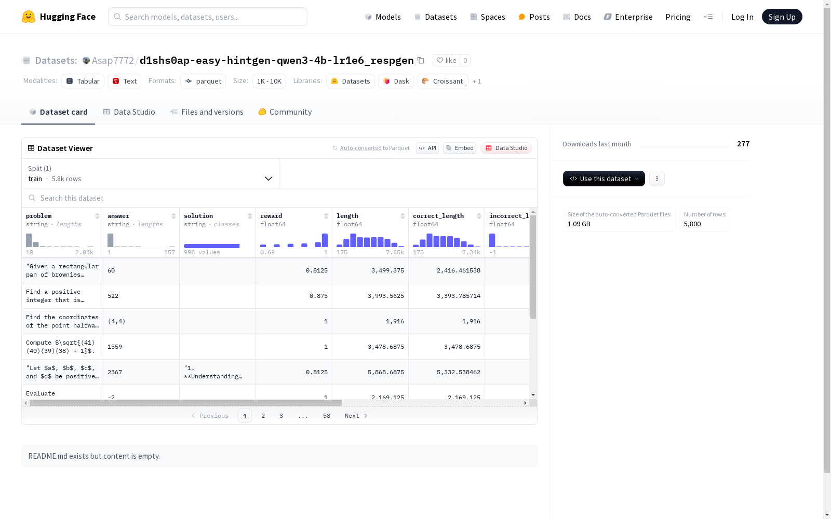Like this dataset with the heart button
Screen dimensions: 831x519
446,60
